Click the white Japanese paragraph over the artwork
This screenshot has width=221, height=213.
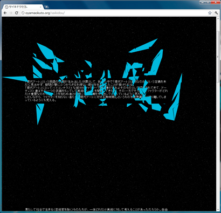pos(96,91)
